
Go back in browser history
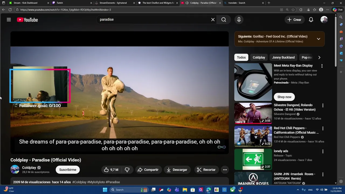4,10
